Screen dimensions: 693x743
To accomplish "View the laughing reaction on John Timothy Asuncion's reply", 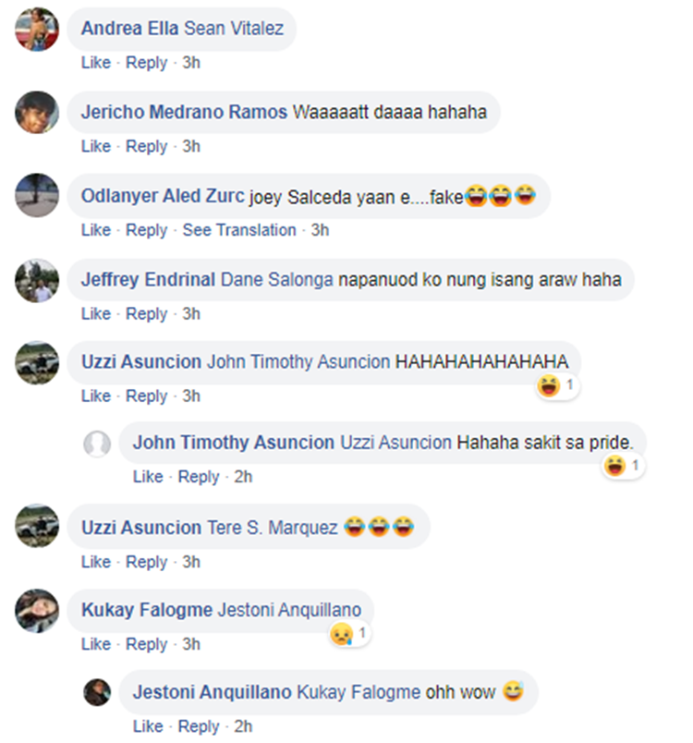I will tap(623, 466).
